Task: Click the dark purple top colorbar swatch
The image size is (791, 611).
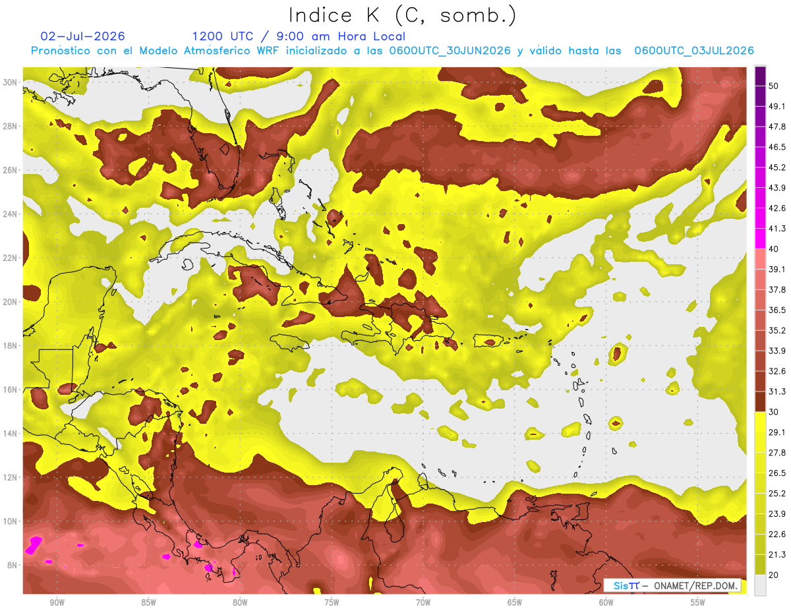Action: click(760, 75)
